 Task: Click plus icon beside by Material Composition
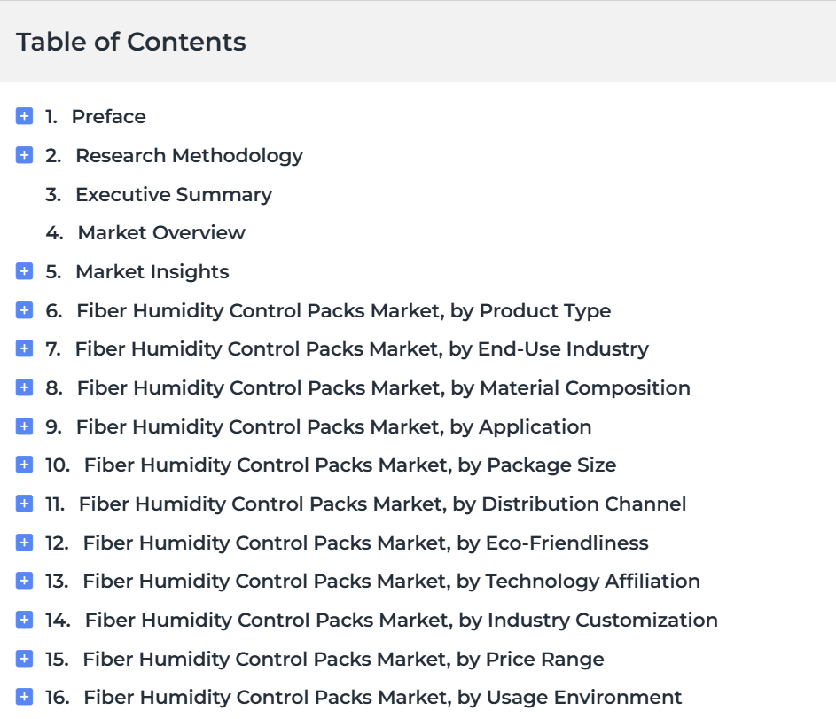(24, 387)
